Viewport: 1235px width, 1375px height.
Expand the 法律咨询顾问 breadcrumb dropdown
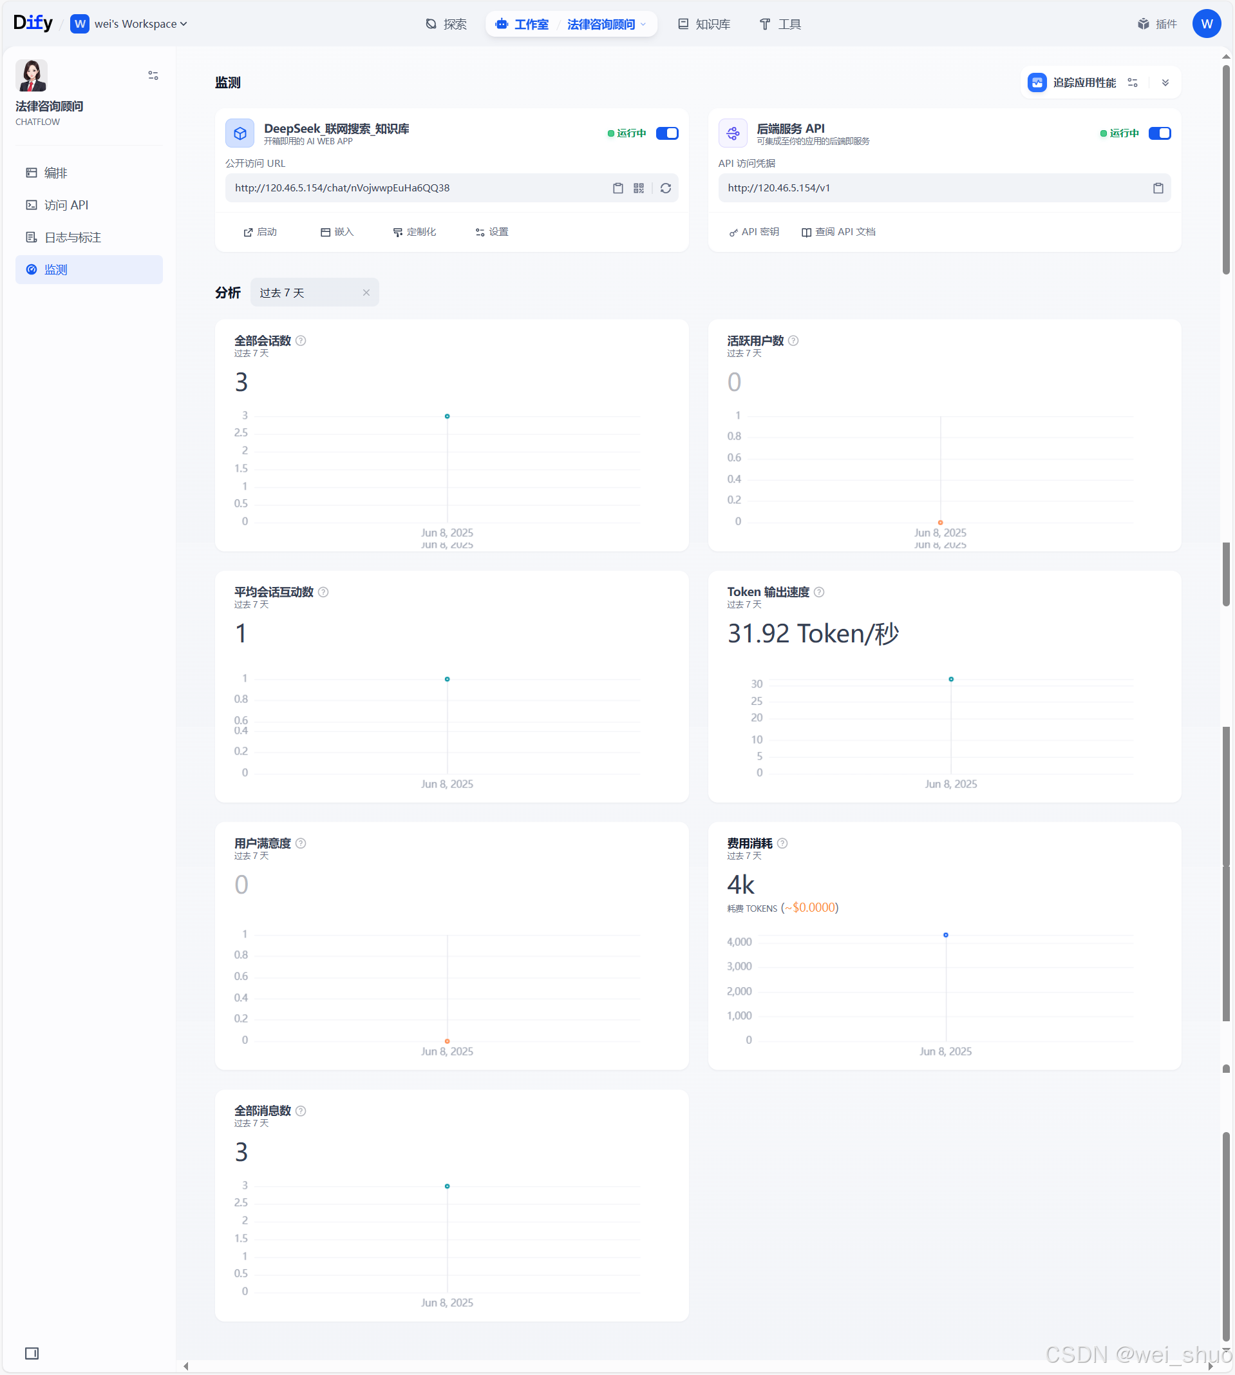pos(645,24)
